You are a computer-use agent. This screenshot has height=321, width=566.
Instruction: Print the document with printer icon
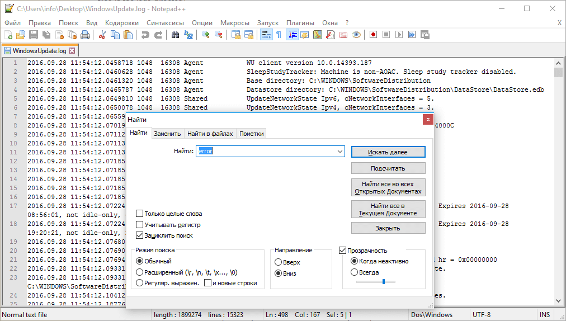click(x=85, y=35)
